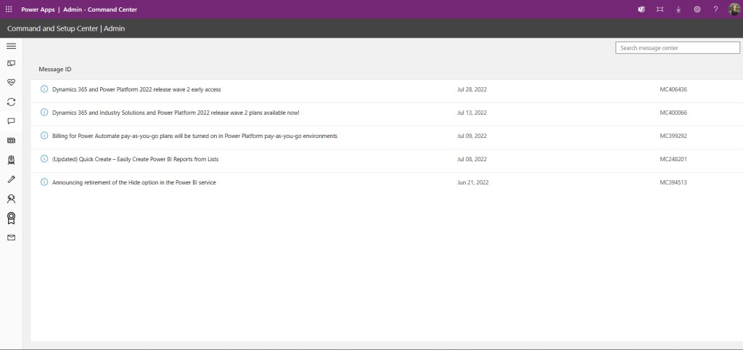
Task: Open the settings gear in header
Action: 697,9
